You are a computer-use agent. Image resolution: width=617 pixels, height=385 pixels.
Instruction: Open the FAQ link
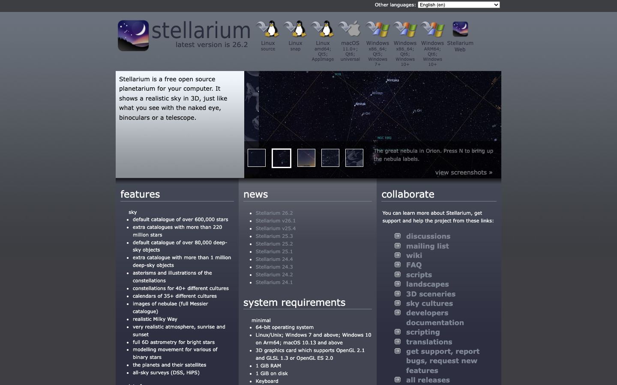click(x=414, y=265)
